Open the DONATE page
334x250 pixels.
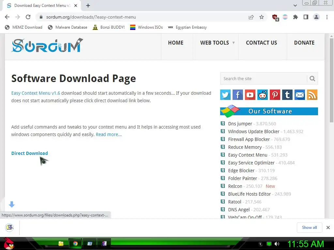pyautogui.click(x=304, y=43)
